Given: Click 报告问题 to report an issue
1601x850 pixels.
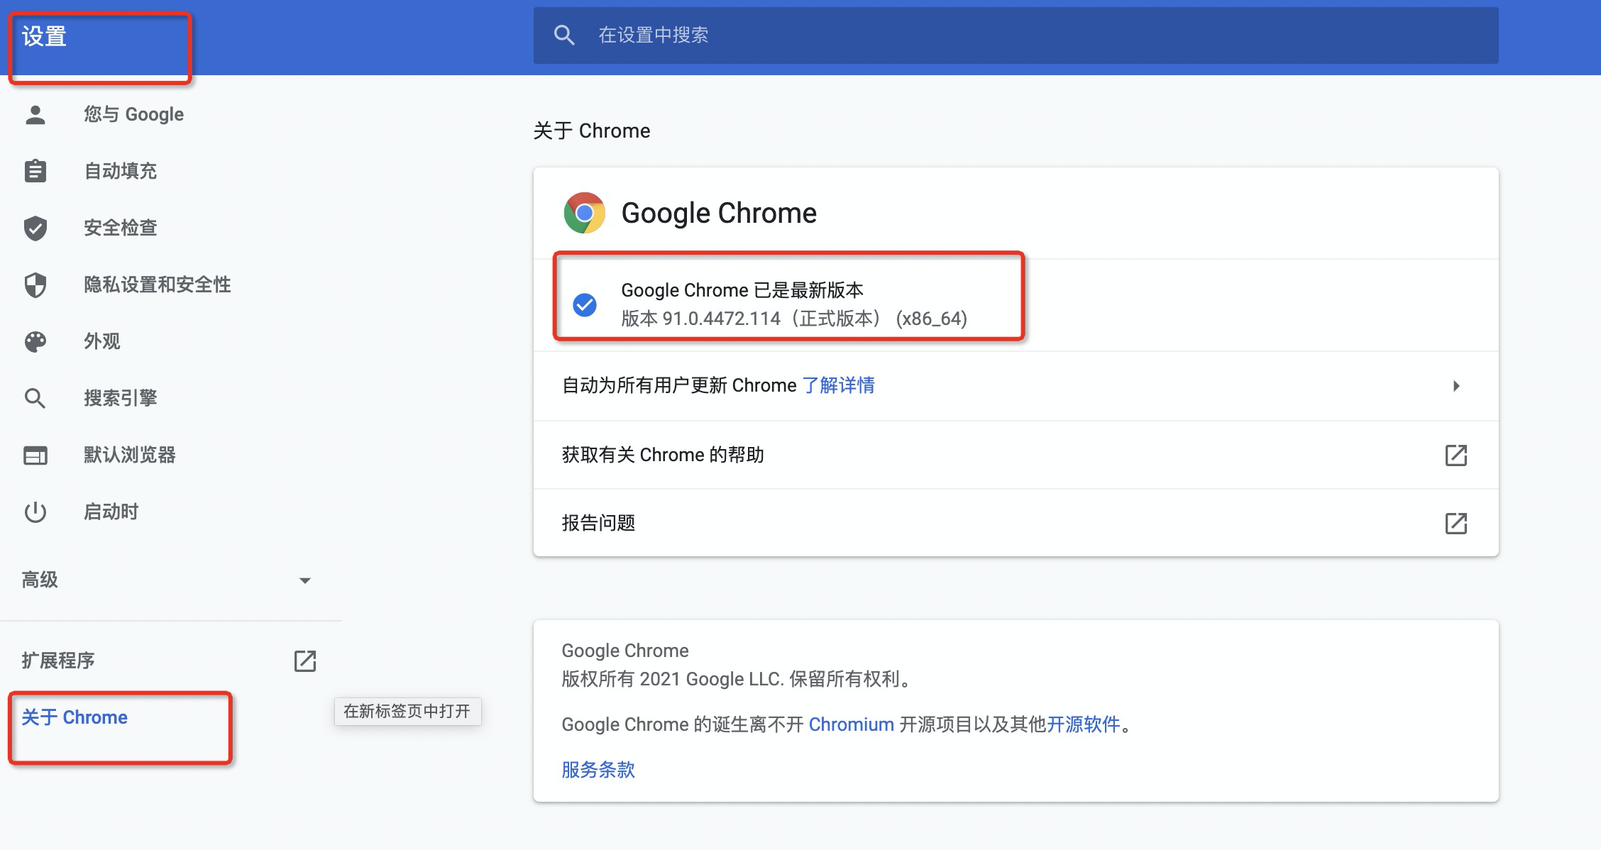Looking at the screenshot, I should (598, 523).
